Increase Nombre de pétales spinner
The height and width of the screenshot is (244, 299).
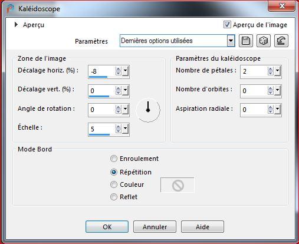point(271,69)
